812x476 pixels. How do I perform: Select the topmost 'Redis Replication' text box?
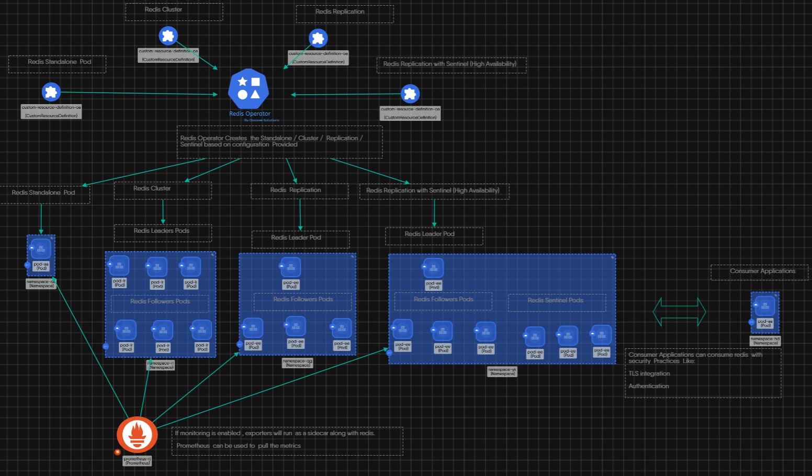[345, 14]
